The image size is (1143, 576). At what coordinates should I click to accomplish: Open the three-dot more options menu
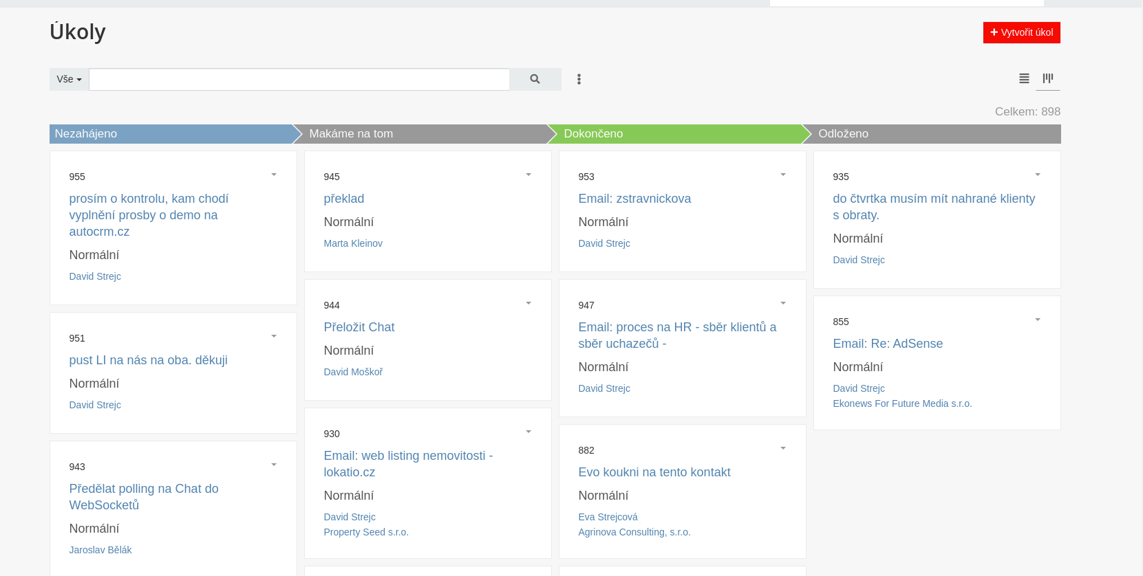tap(579, 79)
